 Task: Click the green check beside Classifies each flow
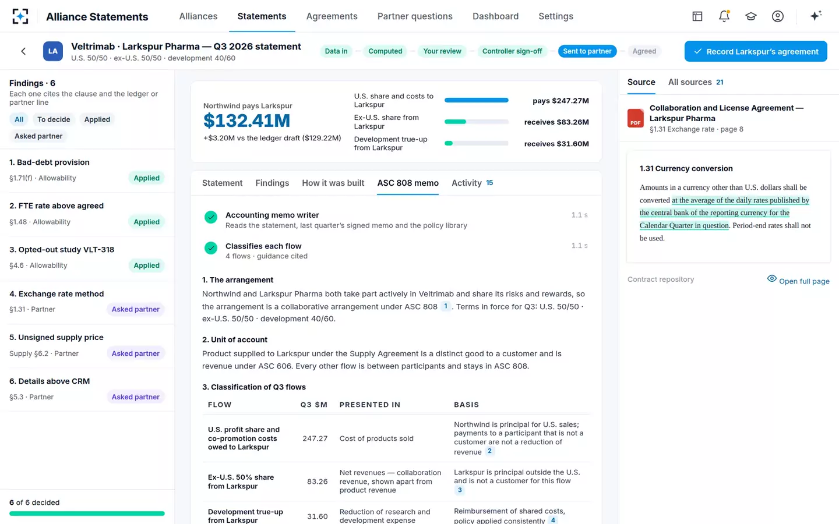(x=211, y=248)
